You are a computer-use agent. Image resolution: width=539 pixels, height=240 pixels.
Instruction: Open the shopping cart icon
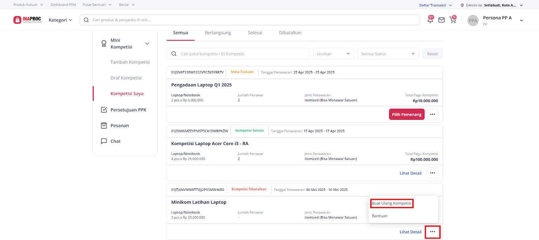(453, 20)
